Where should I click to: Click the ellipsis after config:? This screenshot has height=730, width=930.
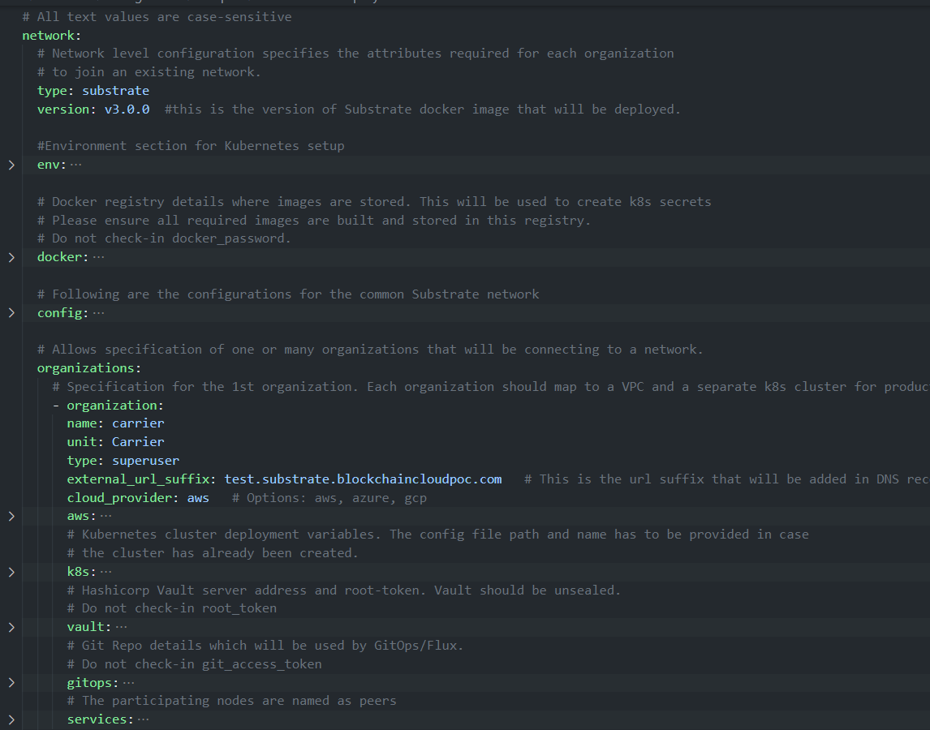pos(98,312)
